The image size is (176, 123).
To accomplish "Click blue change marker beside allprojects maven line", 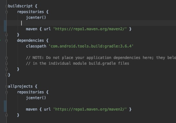I will 5,106.
